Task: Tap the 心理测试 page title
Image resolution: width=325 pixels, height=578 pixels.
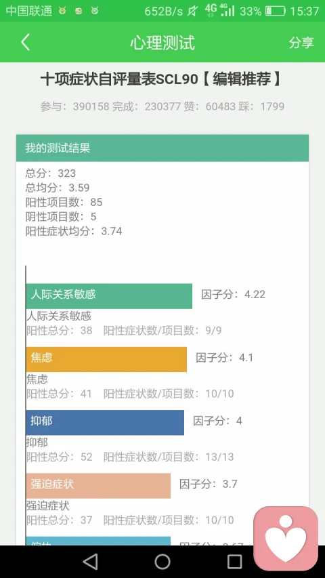Action: click(162, 43)
